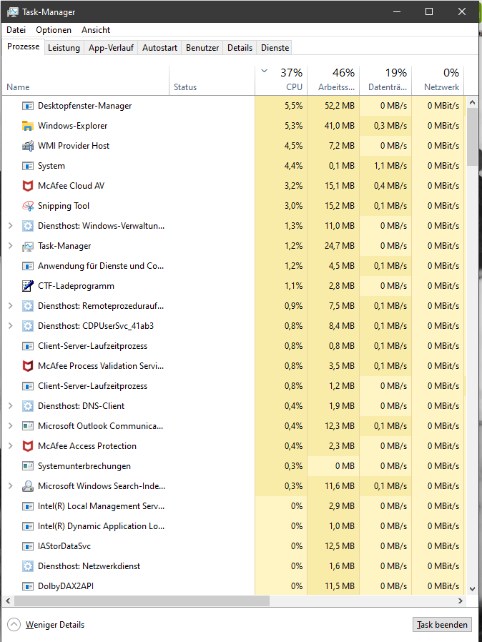Switch to the Autostart tab
The height and width of the screenshot is (642, 482).
tap(159, 48)
